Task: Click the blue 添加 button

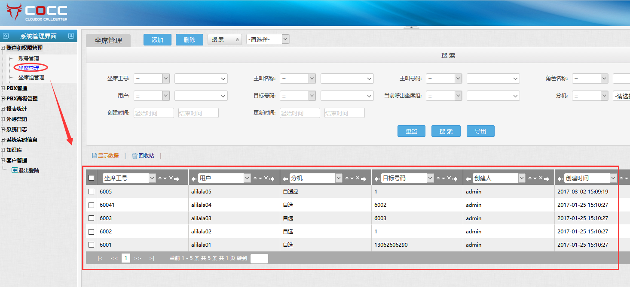Action: coord(157,40)
